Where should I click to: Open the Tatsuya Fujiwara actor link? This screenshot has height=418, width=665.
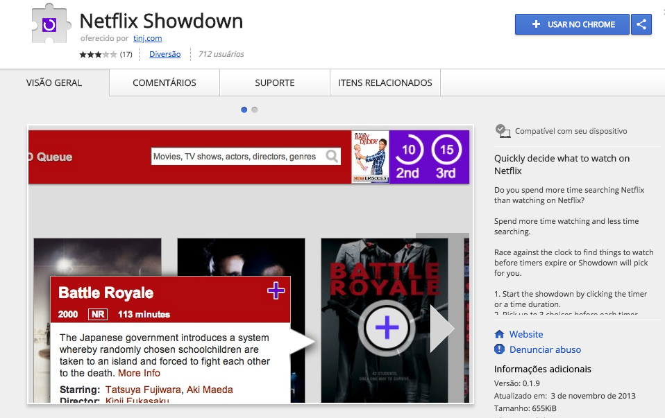click(x=144, y=390)
